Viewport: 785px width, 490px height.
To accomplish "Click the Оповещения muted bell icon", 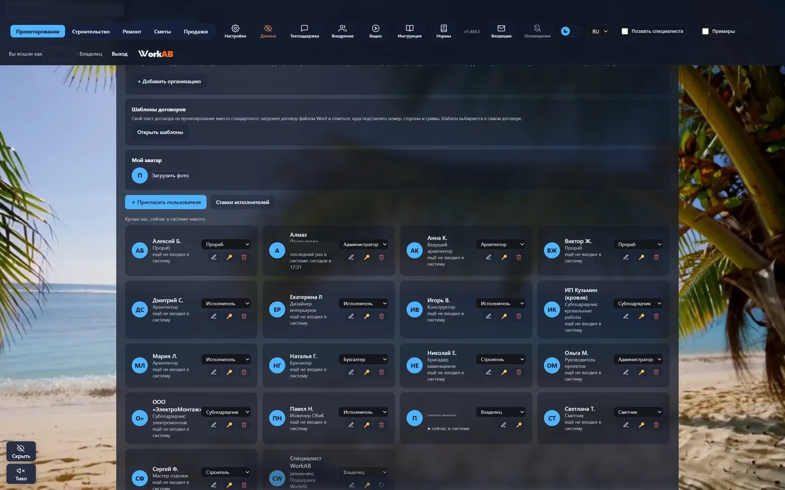I will 537,31.
